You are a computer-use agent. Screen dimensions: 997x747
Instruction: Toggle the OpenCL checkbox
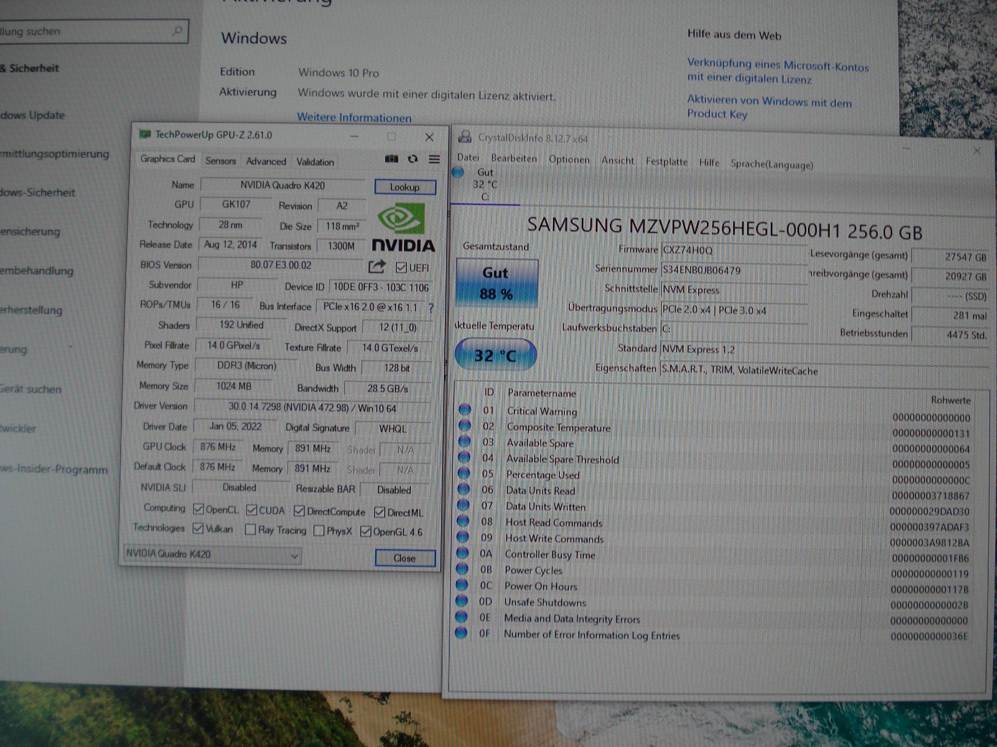pyautogui.click(x=198, y=509)
